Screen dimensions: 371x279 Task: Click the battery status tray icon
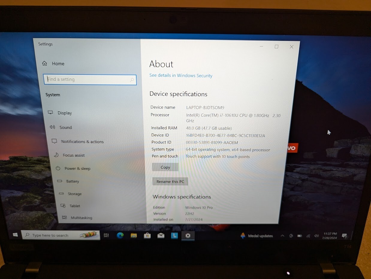299,236
